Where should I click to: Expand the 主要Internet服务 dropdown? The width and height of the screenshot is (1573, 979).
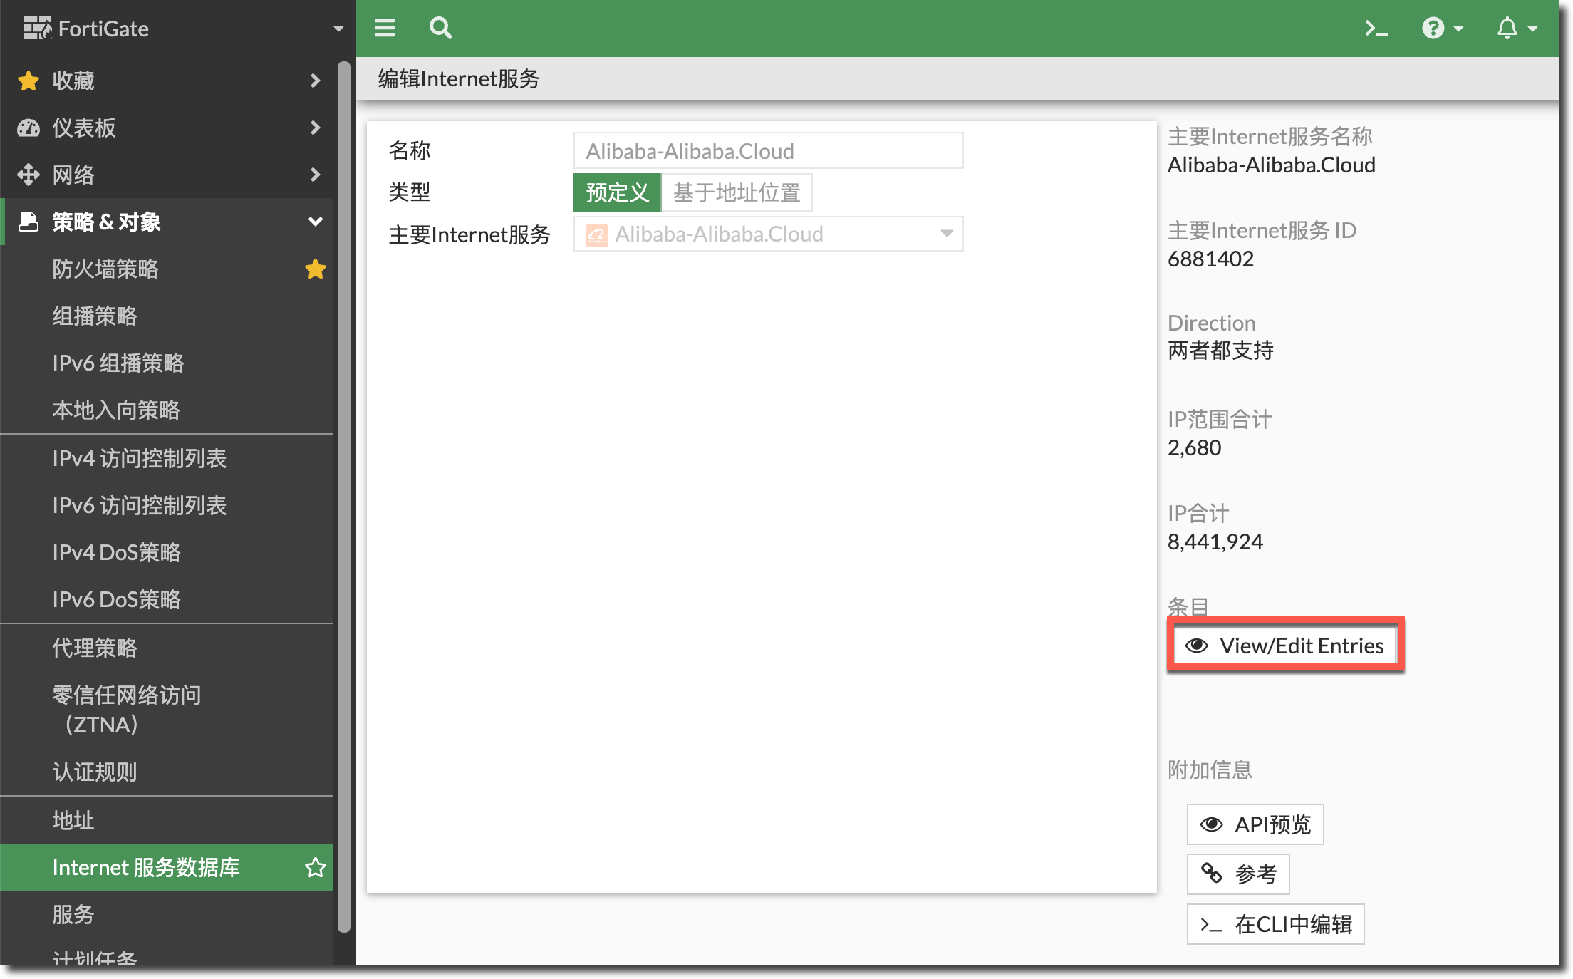point(946,234)
